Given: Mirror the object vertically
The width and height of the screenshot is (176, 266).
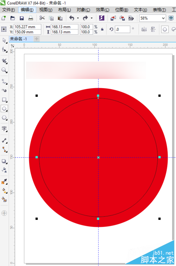Looking at the screenshot, I should [153, 29].
